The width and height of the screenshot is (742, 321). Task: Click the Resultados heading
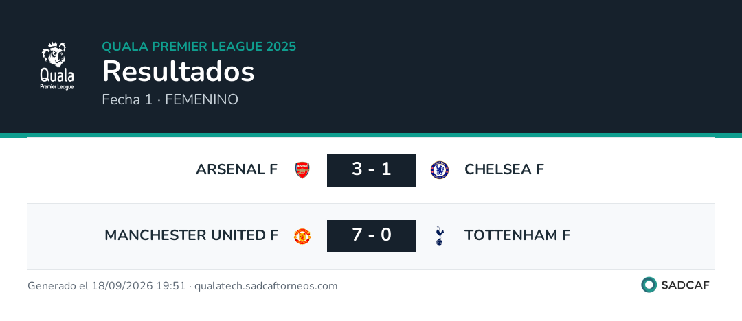179,72
